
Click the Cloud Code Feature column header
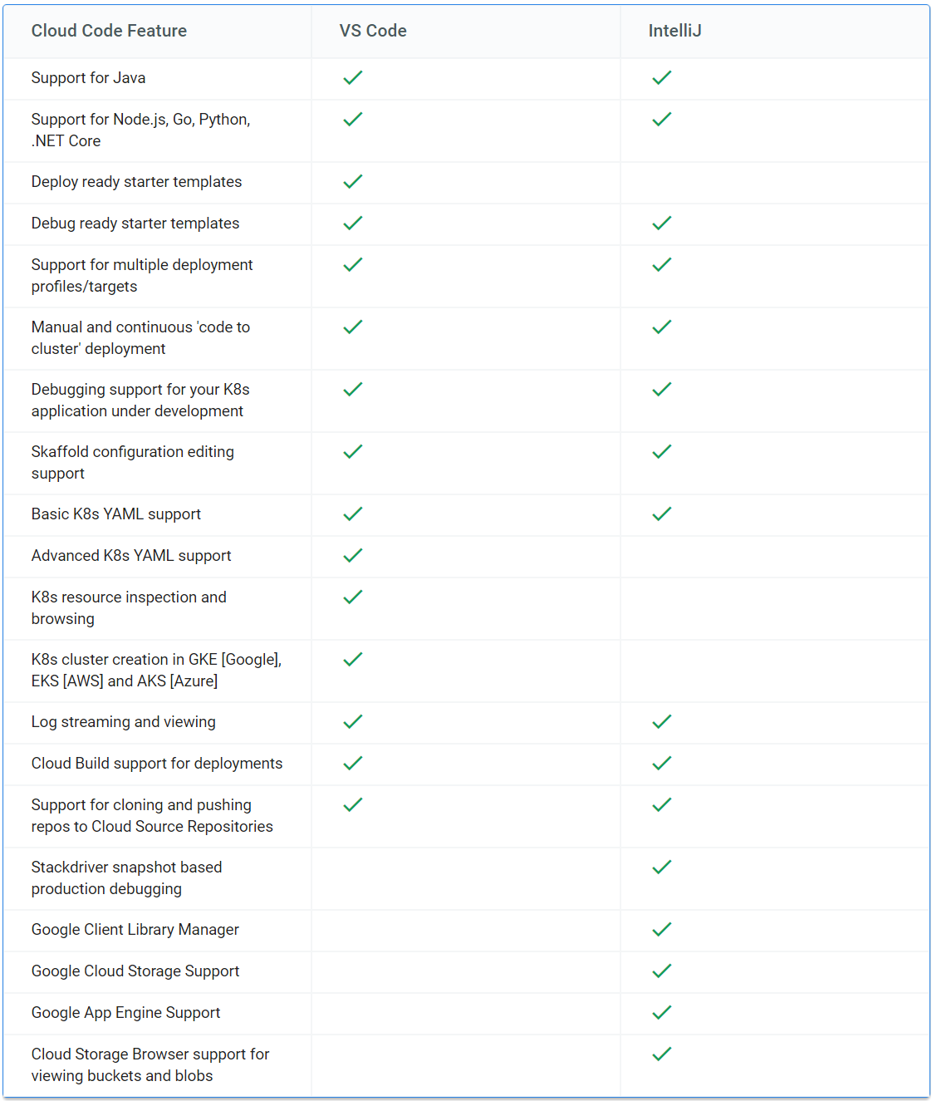[x=109, y=31]
